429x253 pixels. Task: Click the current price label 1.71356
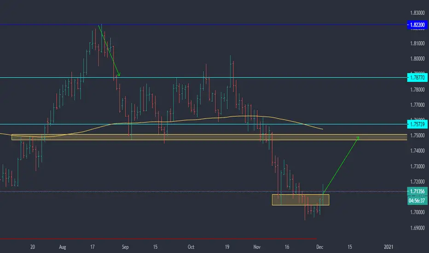(417, 191)
